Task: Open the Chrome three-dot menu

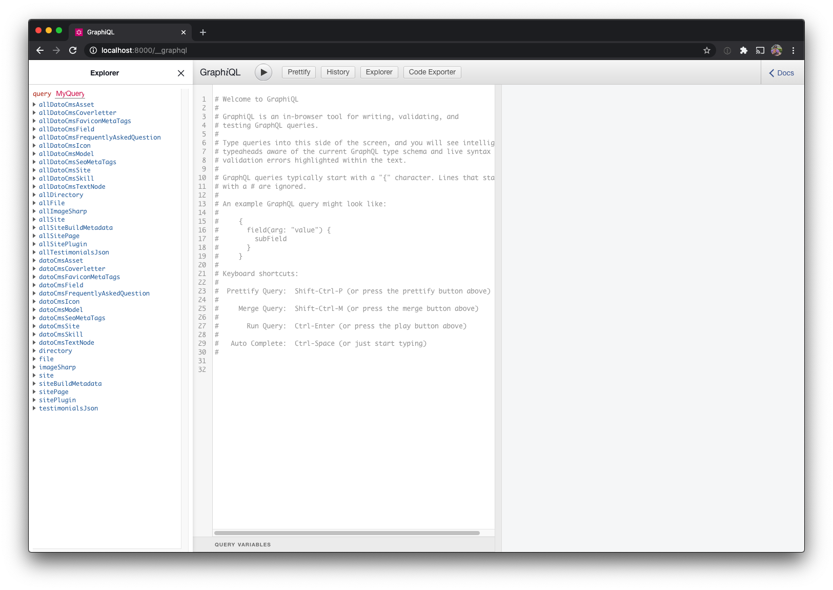Action: 793,50
